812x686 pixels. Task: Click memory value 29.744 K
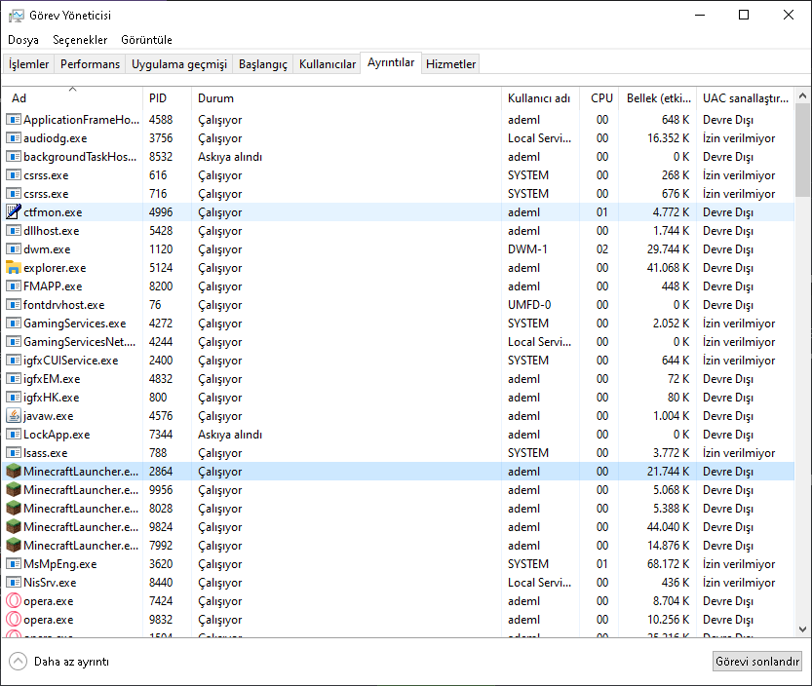(x=668, y=249)
